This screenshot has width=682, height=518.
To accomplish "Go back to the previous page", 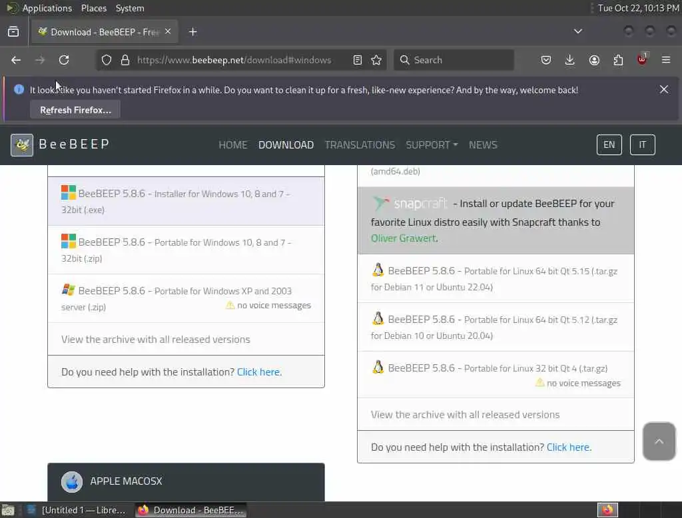I will point(16,60).
